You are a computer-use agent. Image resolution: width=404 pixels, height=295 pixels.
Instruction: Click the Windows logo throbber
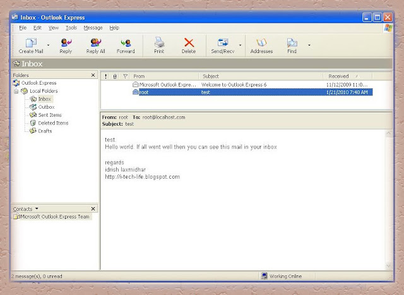pos(388,28)
